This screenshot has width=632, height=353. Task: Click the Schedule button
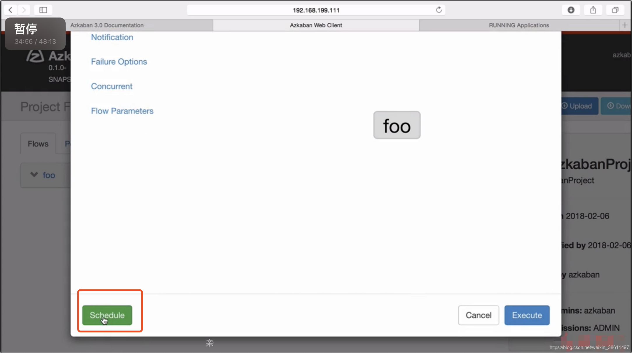[x=107, y=315]
